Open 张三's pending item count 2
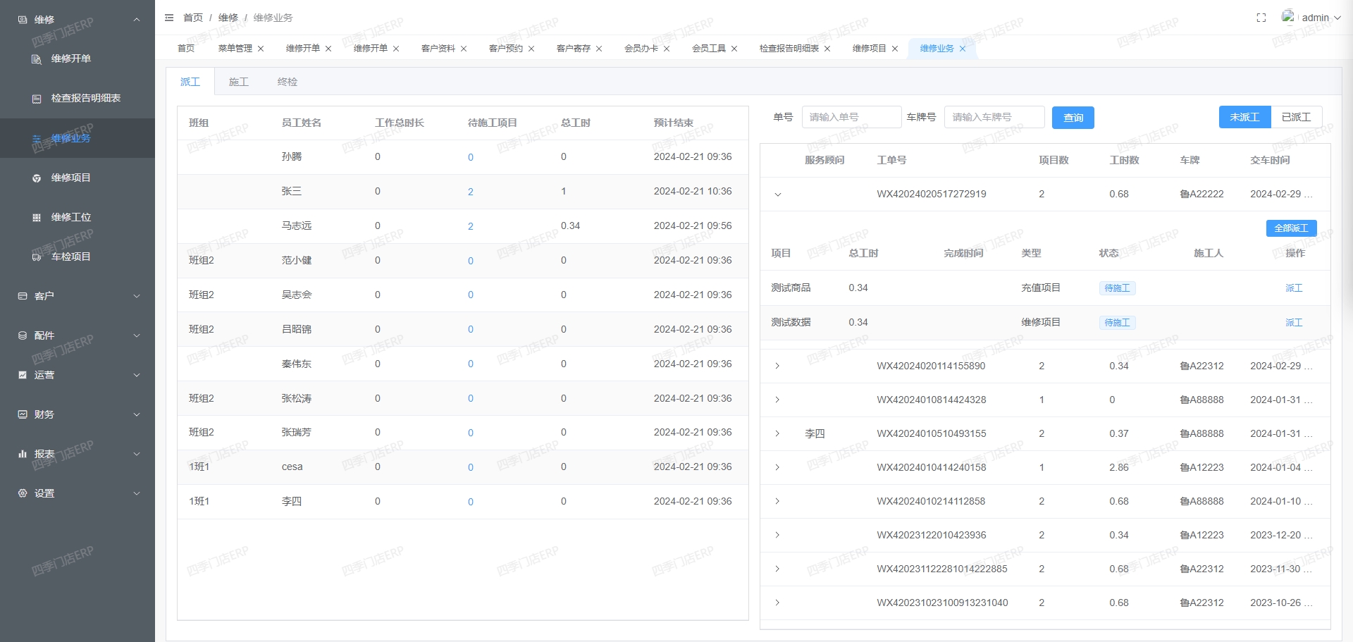This screenshot has height=642, width=1353. click(x=471, y=192)
